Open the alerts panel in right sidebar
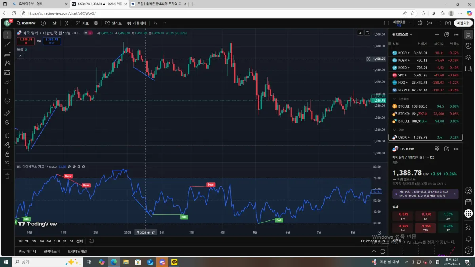The image size is (475, 267). pyautogui.click(x=469, y=46)
